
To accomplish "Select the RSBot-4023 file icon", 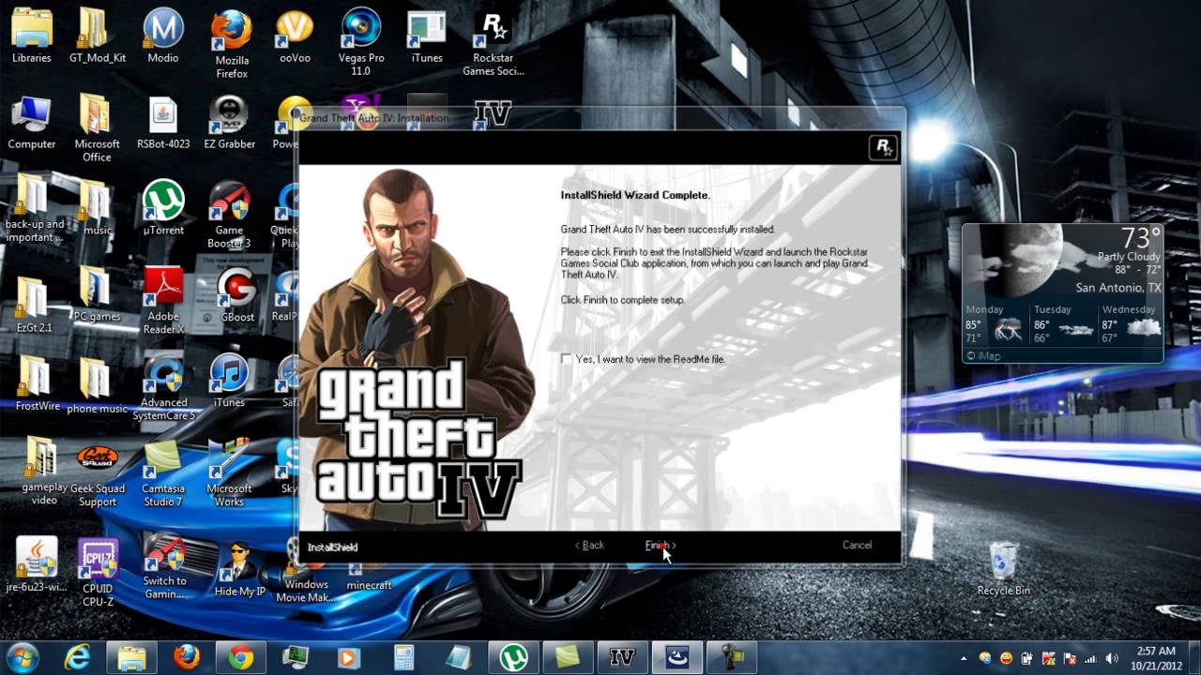I will (x=163, y=122).
